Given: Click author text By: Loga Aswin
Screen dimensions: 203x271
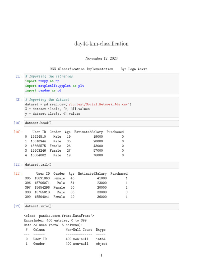Looking at the screenshot, I should pos(134,69).
